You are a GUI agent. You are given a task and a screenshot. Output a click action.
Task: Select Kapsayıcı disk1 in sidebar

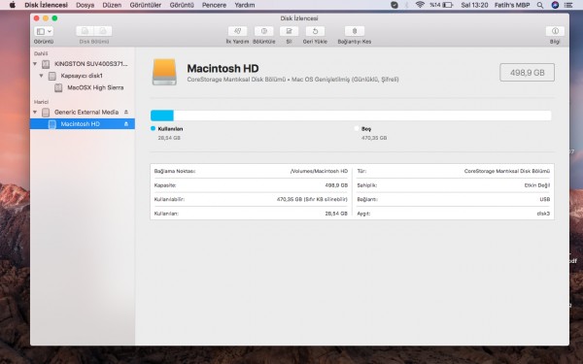click(x=83, y=76)
